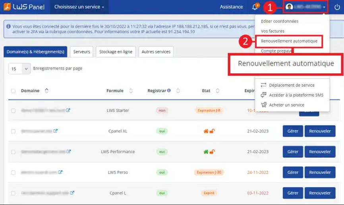Toggle the select-all checkbox in table header
344x205 pixels.
(14, 91)
